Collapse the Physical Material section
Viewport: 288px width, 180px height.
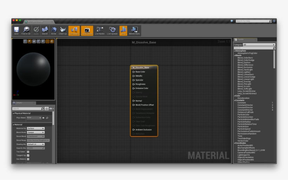(x=13, y=113)
